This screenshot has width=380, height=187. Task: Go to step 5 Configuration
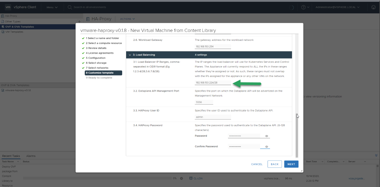[96, 58]
